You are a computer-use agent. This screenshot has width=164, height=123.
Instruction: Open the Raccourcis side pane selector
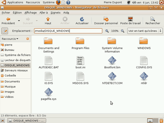[10, 39]
